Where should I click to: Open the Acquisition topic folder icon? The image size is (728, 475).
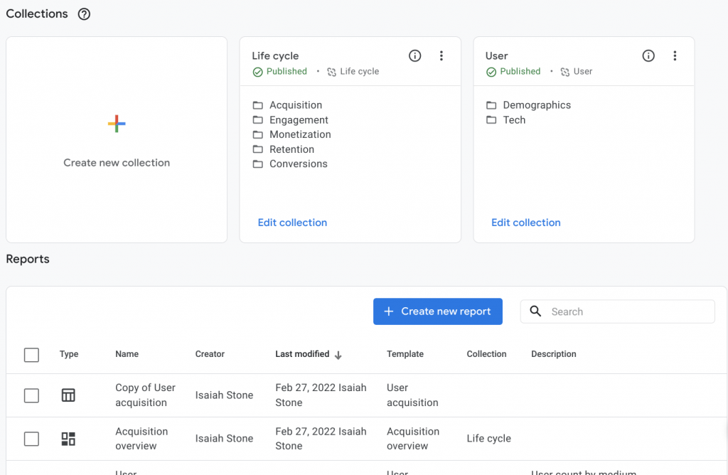(259, 105)
